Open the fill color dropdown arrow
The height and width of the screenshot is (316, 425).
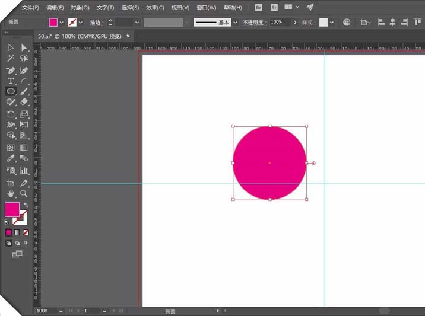[x=62, y=22]
